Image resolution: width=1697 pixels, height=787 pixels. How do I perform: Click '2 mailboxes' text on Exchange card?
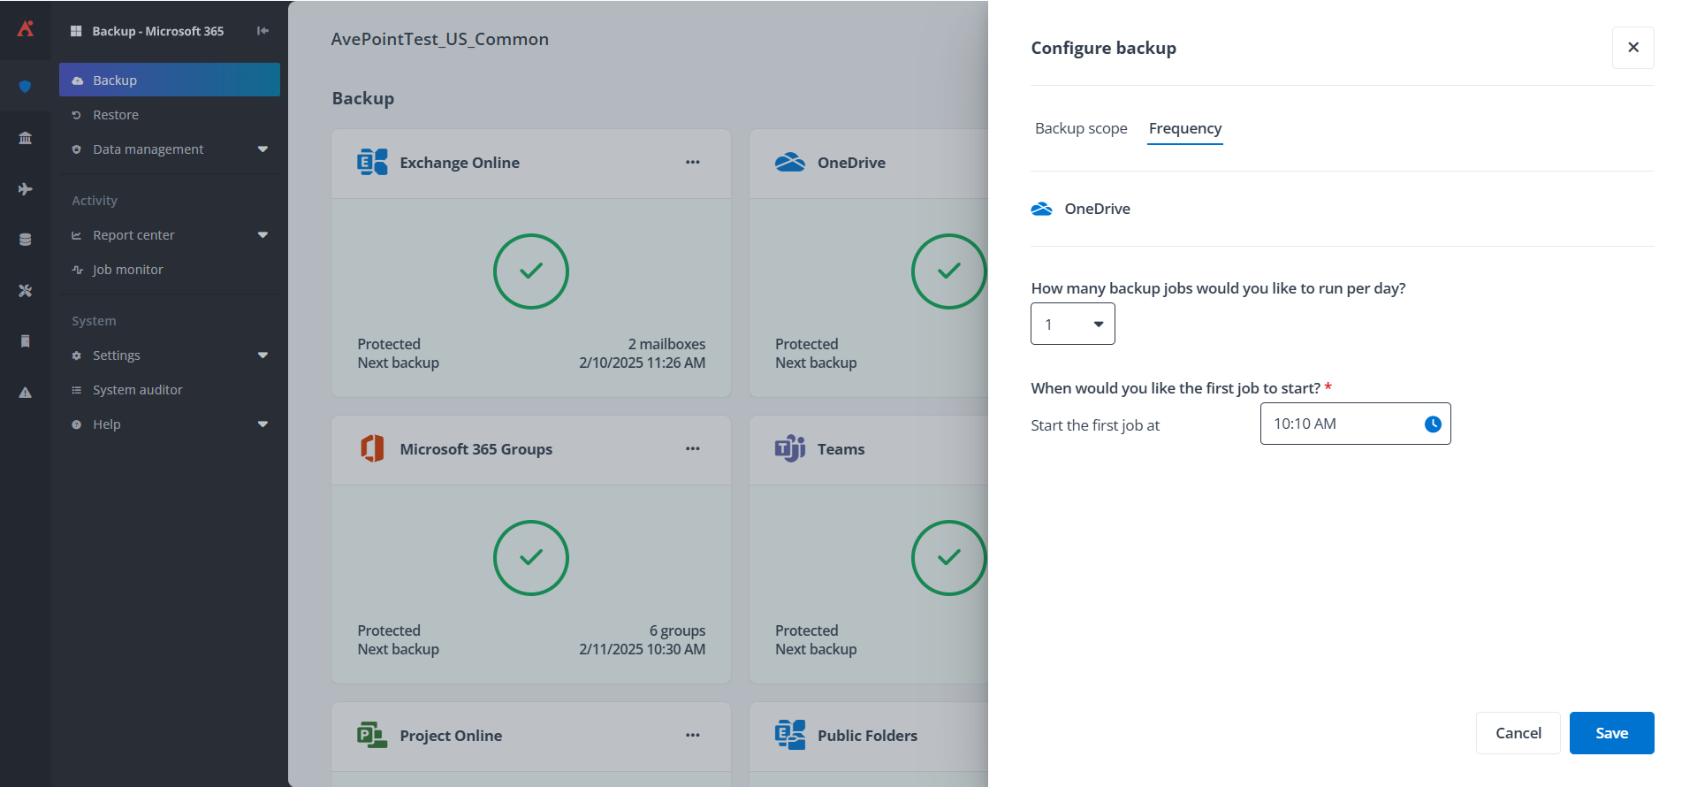coord(666,344)
